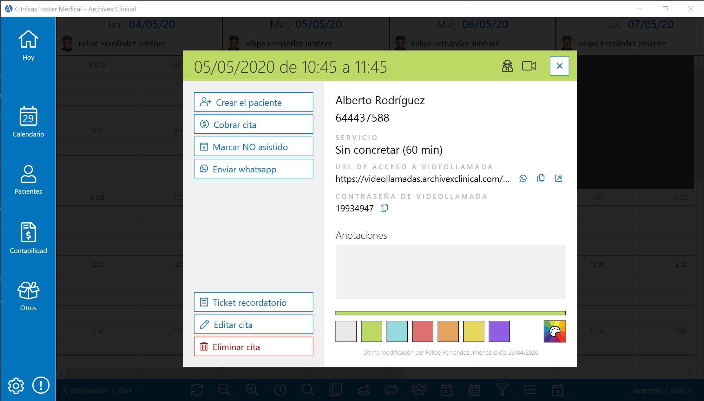This screenshot has width=704, height=401.
Task: Copy the video call password
Action: pyautogui.click(x=384, y=208)
